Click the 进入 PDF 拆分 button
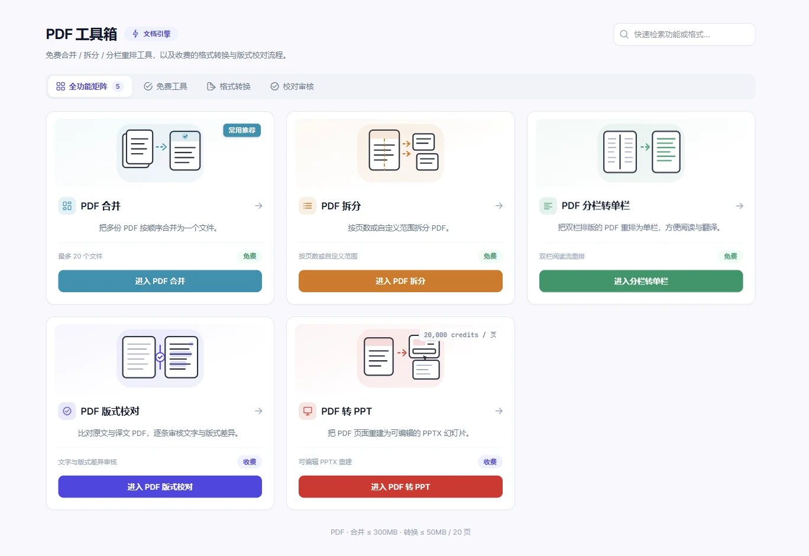The width and height of the screenshot is (809, 556). [400, 281]
